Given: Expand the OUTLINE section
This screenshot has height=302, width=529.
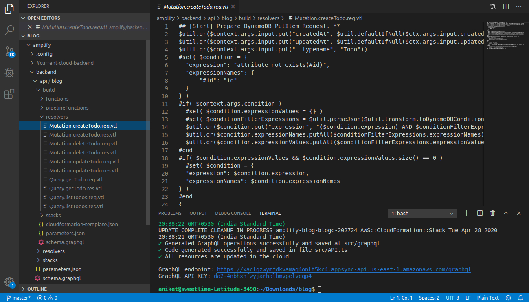Looking at the screenshot, I should click(37, 289).
